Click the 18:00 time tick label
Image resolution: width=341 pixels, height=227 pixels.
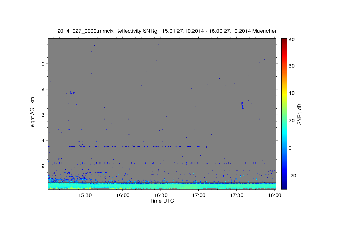(x=274, y=196)
